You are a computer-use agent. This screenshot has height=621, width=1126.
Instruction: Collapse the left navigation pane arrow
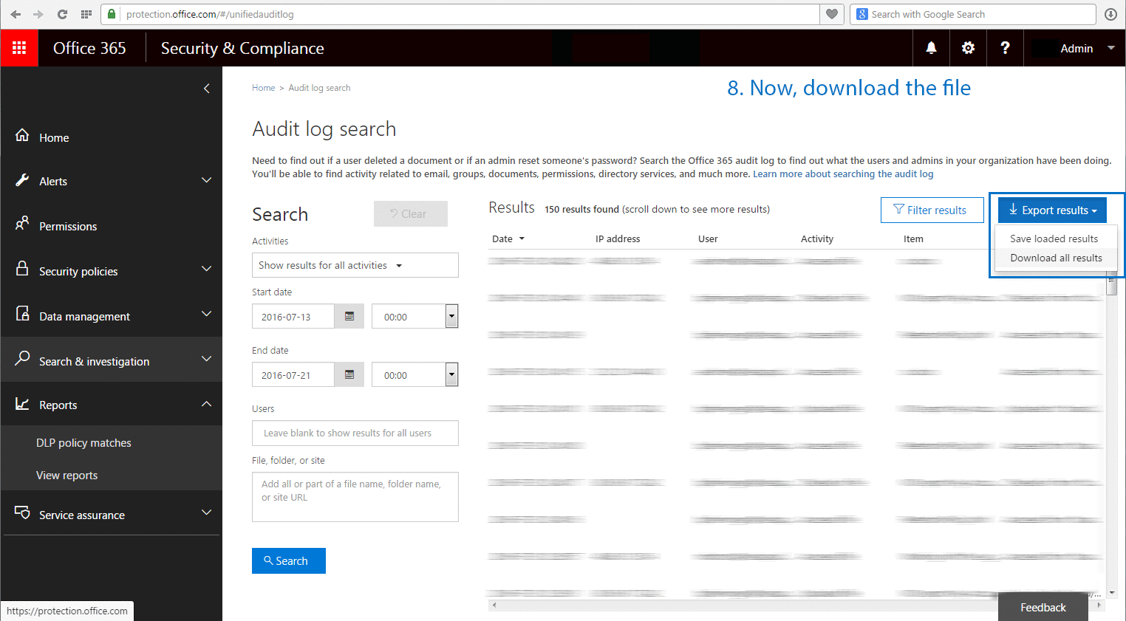pyautogui.click(x=207, y=89)
